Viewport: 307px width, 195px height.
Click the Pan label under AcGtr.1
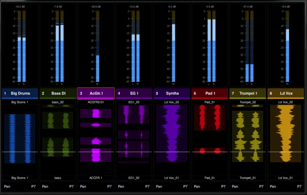[83, 186]
